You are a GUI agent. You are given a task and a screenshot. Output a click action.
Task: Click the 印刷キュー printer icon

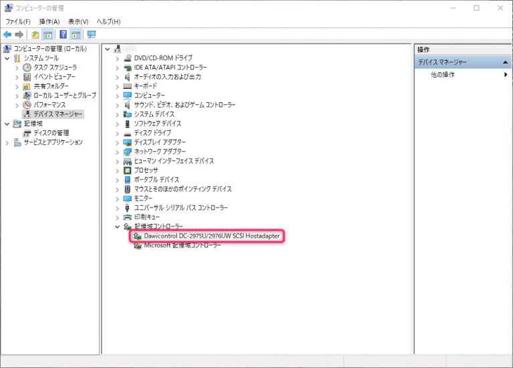(x=128, y=218)
